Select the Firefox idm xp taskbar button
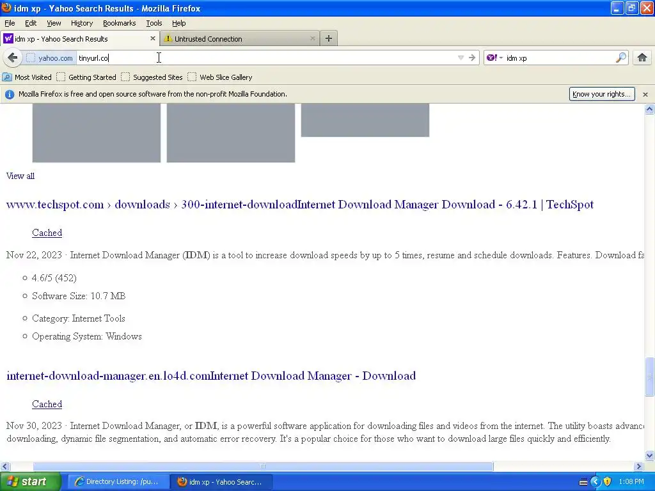 point(221,481)
